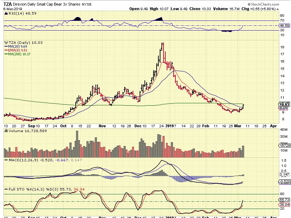Click the 90 RSI axis label

coord(282,16)
